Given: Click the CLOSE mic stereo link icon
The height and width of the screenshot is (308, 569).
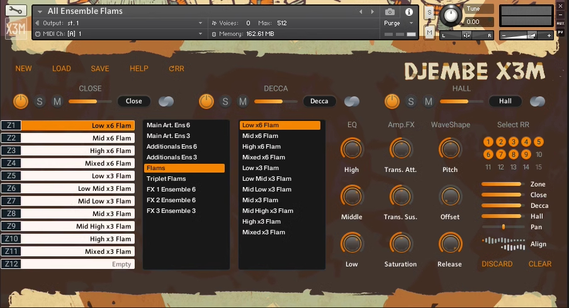Looking at the screenshot, I should pos(166,101).
